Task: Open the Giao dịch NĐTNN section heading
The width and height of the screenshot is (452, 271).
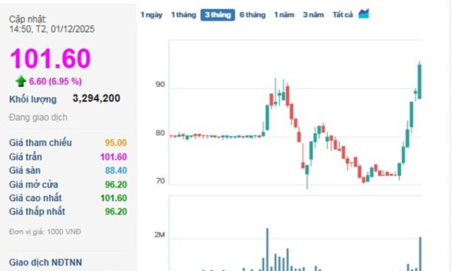Action: pos(45,262)
